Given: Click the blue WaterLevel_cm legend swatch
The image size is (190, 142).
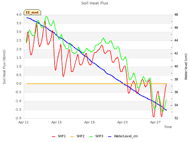Looking at the screenshot, I should coord(110,137).
